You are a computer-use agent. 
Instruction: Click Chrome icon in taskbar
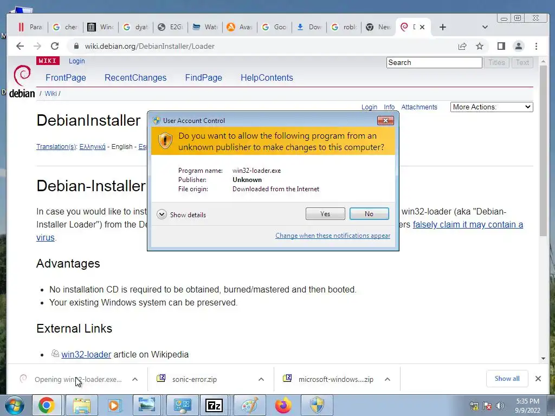click(47, 405)
